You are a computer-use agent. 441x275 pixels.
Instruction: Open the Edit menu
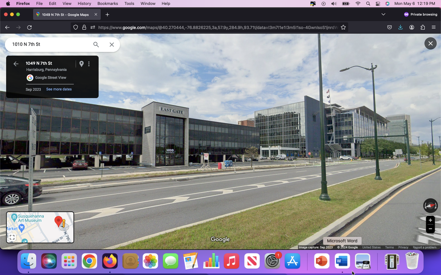(x=52, y=3)
